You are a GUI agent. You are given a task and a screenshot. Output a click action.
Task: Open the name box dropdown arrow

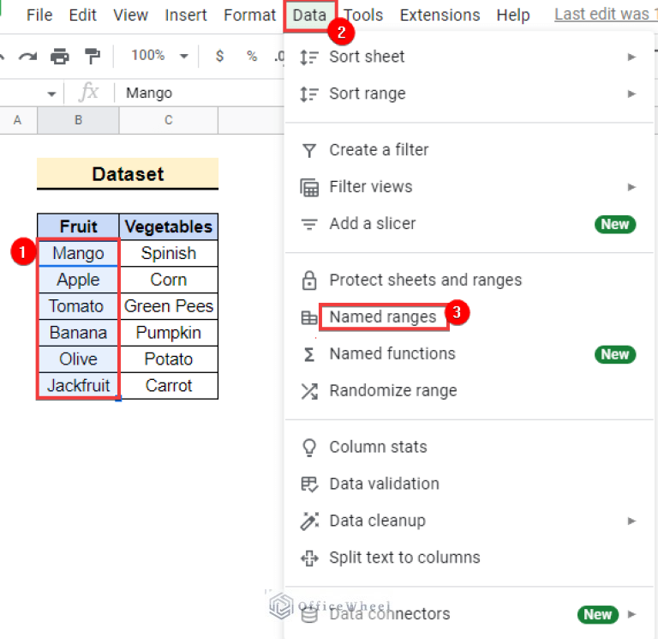tap(51, 93)
